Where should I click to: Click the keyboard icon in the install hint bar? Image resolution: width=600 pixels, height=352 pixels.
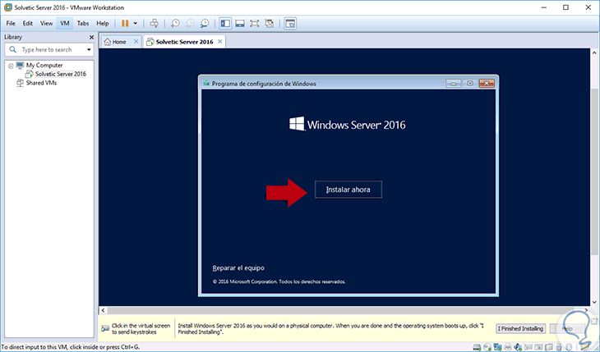pyautogui.click(x=105, y=329)
